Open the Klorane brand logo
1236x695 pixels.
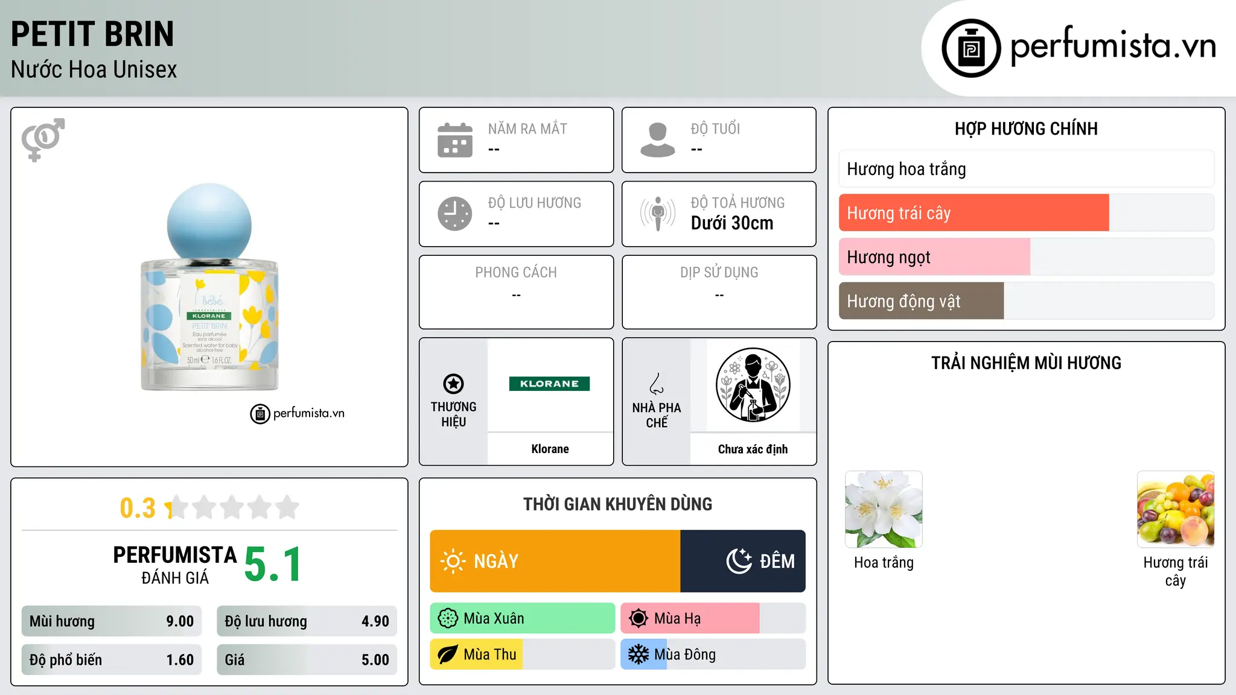(x=549, y=384)
